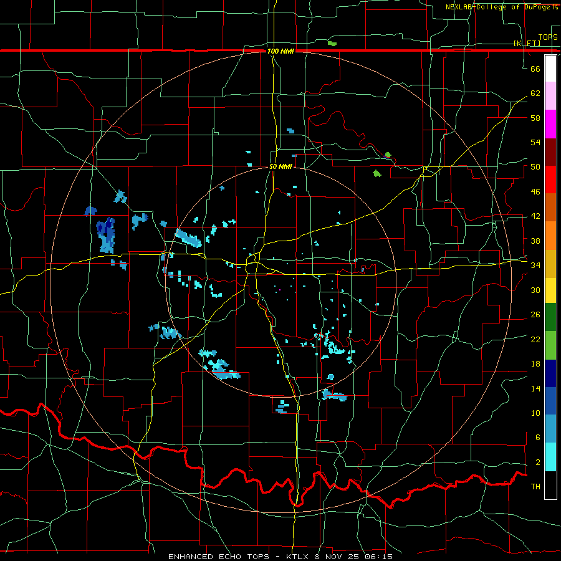Click the '10' legend value
561x561 pixels.
pyautogui.click(x=535, y=413)
